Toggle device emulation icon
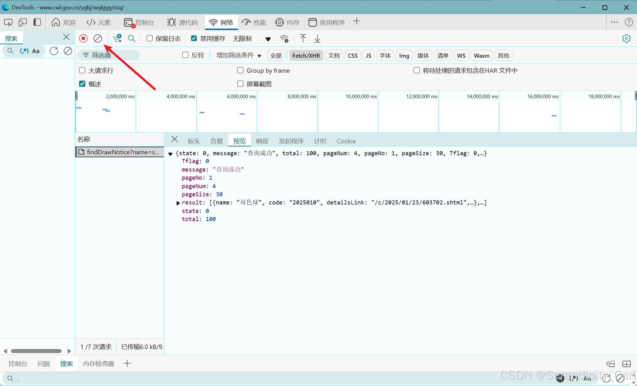This screenshot has height=386, width=637. [x=23, y=22]
